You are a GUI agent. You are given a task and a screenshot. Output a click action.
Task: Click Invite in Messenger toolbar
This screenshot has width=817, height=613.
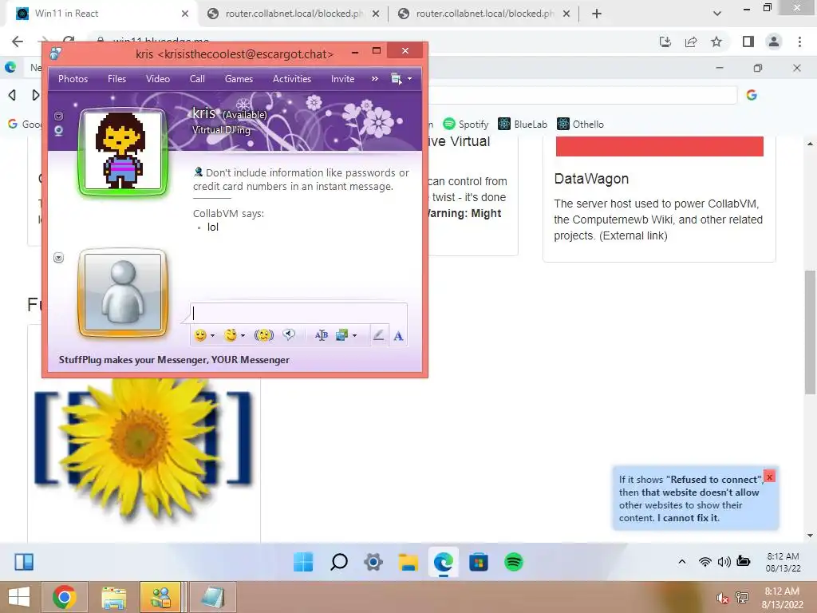[342, 79]
